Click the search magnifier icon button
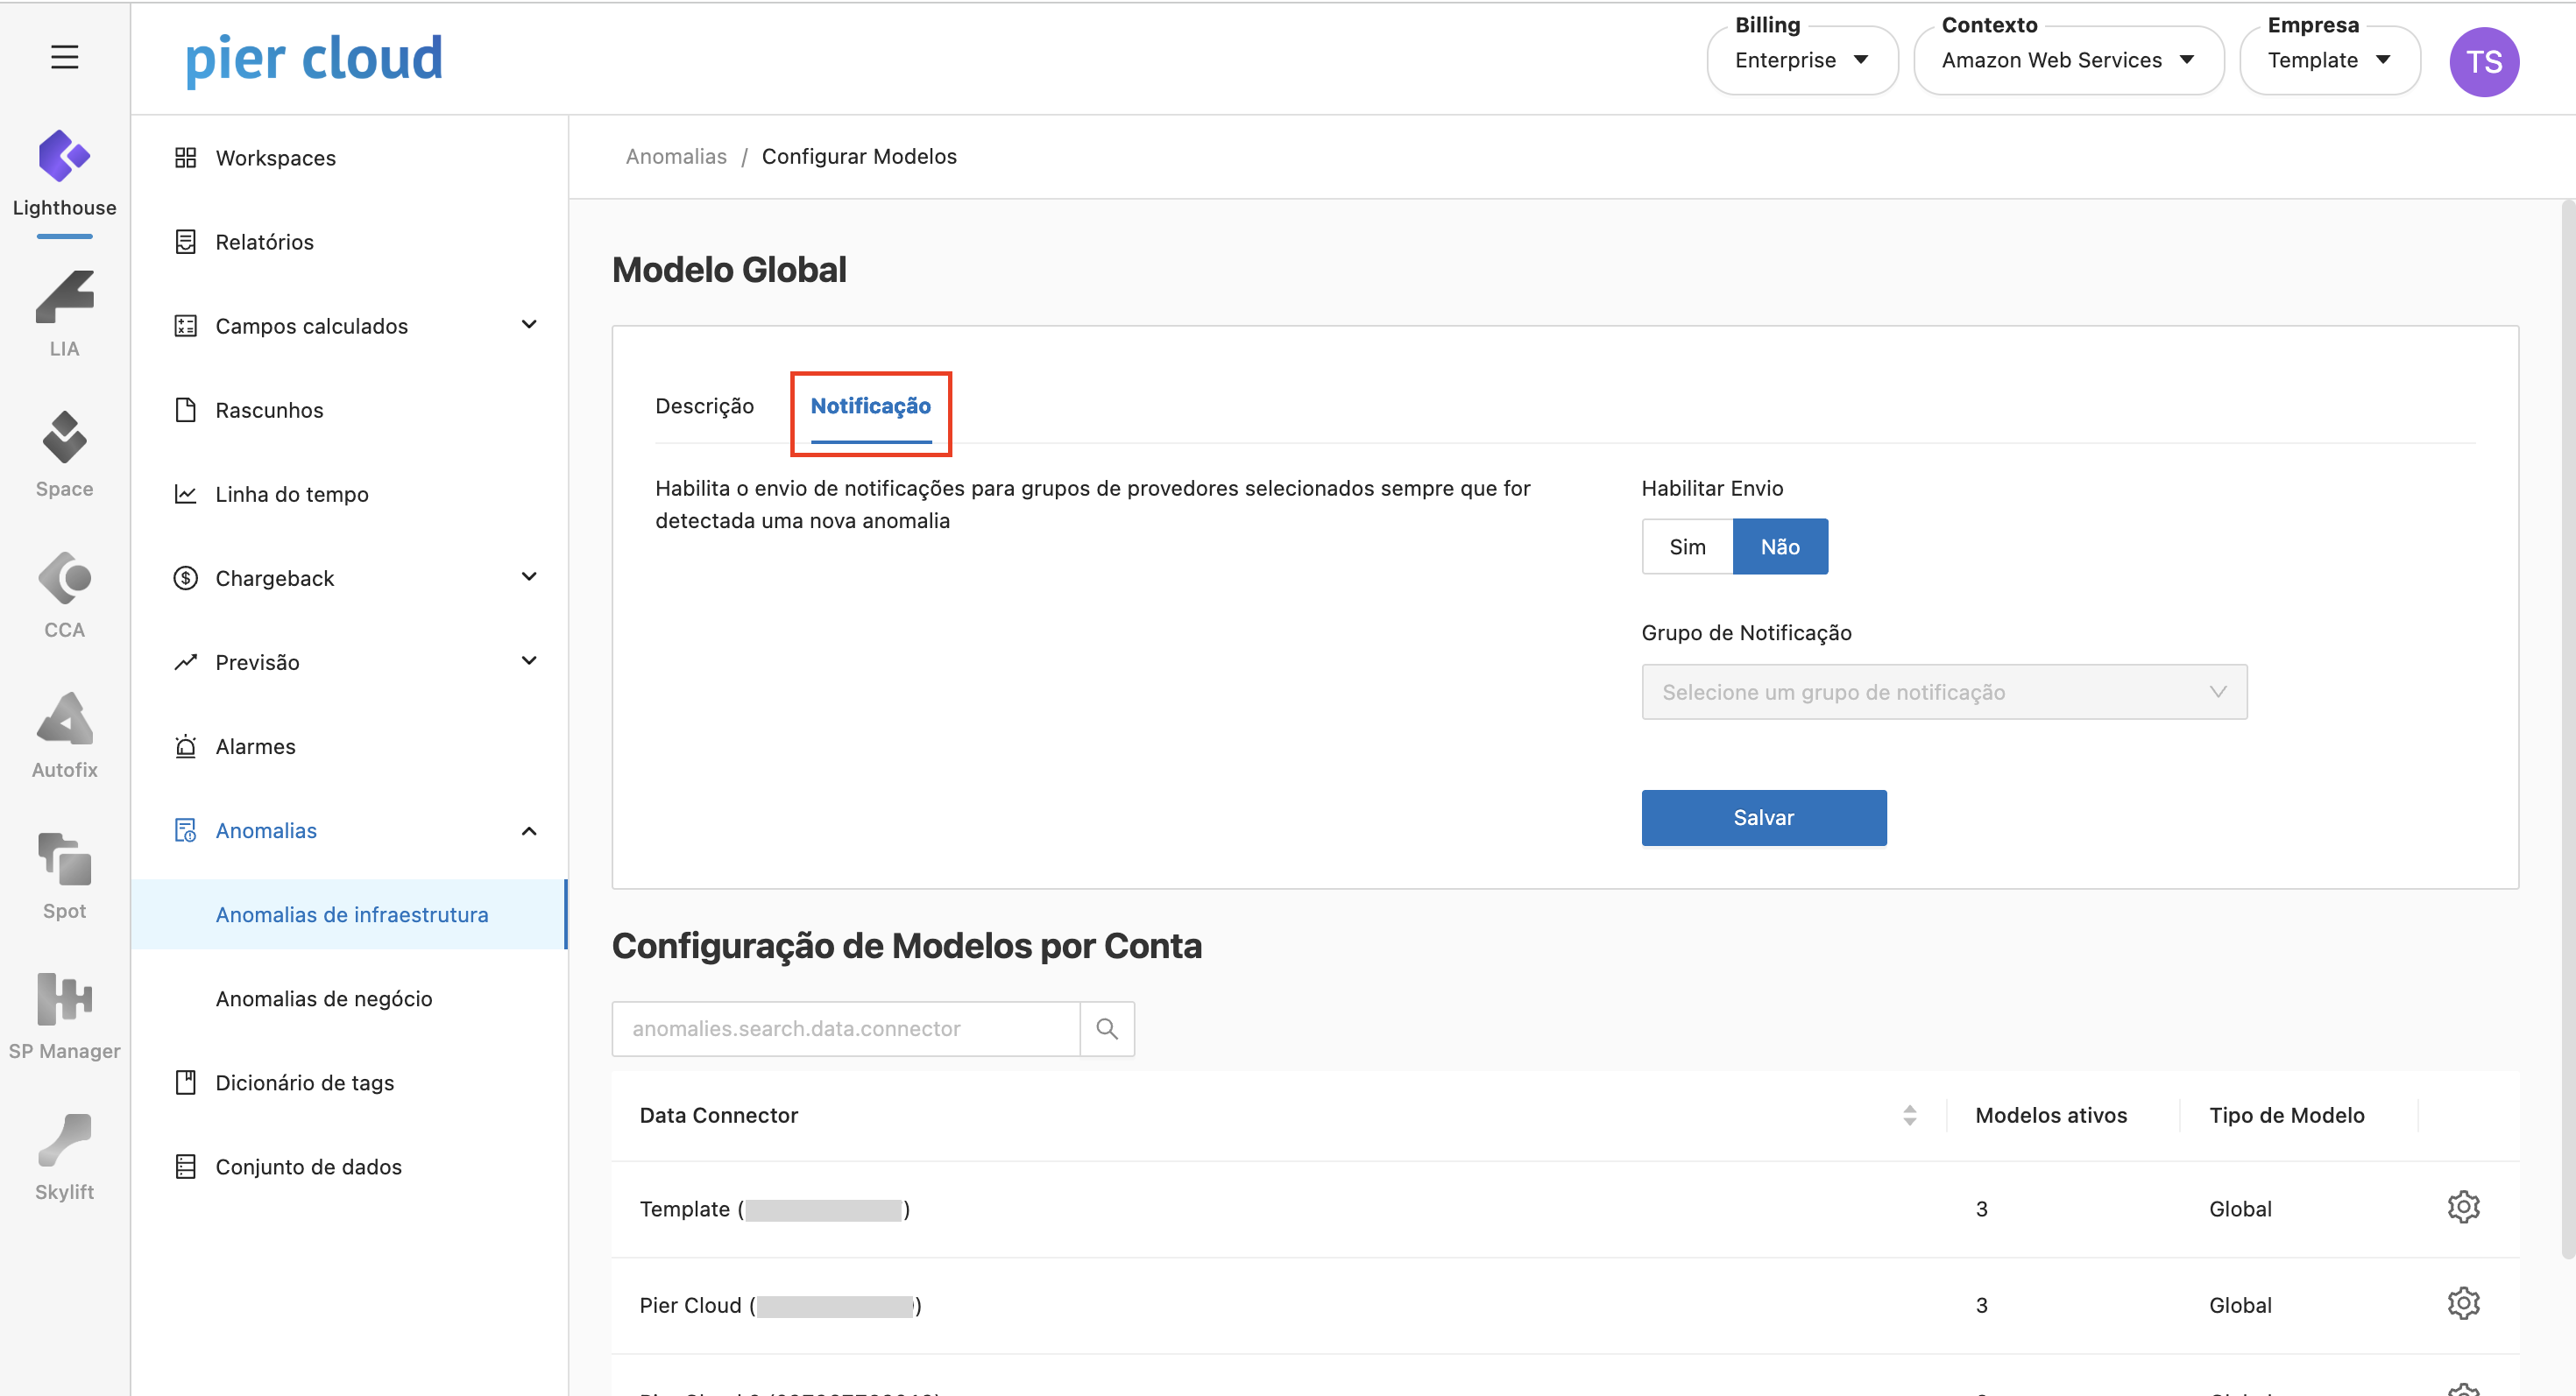The height and width of the screenshot is (1396, 2576). [1107, 1028]
